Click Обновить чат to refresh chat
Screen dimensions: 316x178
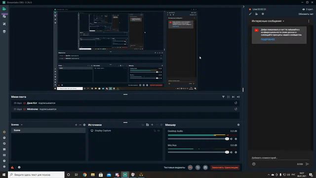point(306,14)
